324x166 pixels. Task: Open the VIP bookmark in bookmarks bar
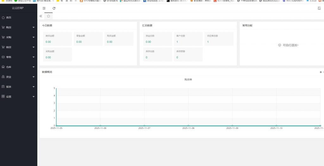point(90,1)
